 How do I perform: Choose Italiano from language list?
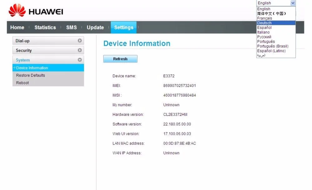point(276,32)
